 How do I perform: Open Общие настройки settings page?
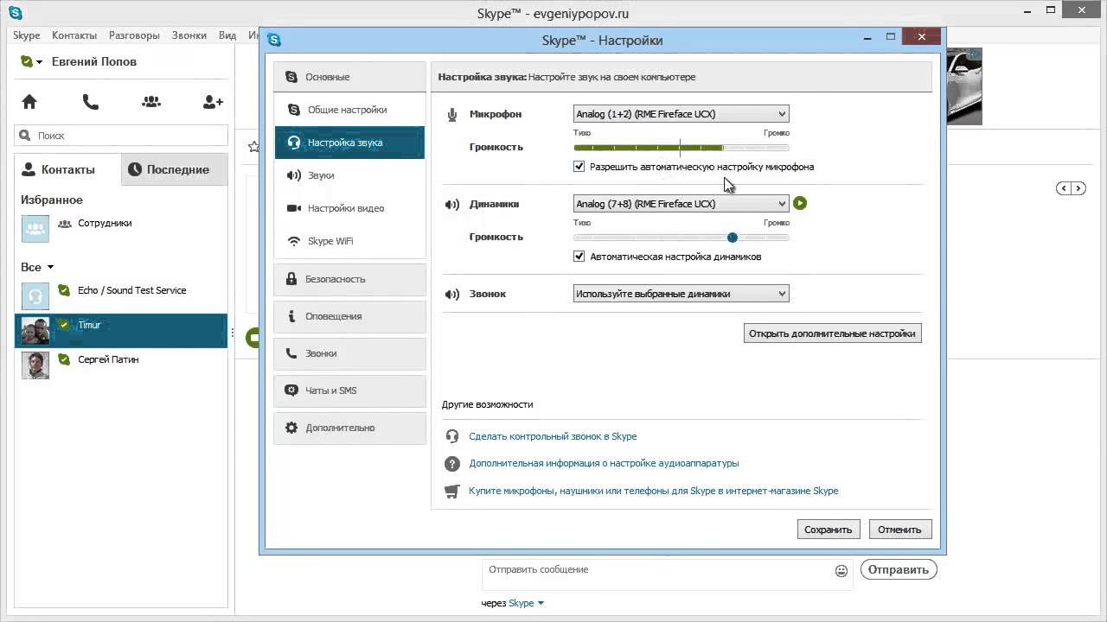[x=349, y=110]
